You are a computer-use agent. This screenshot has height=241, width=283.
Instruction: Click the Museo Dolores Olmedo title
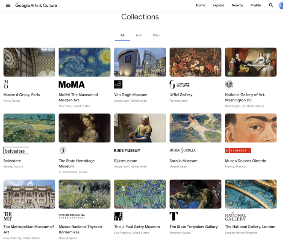[245, 161]
